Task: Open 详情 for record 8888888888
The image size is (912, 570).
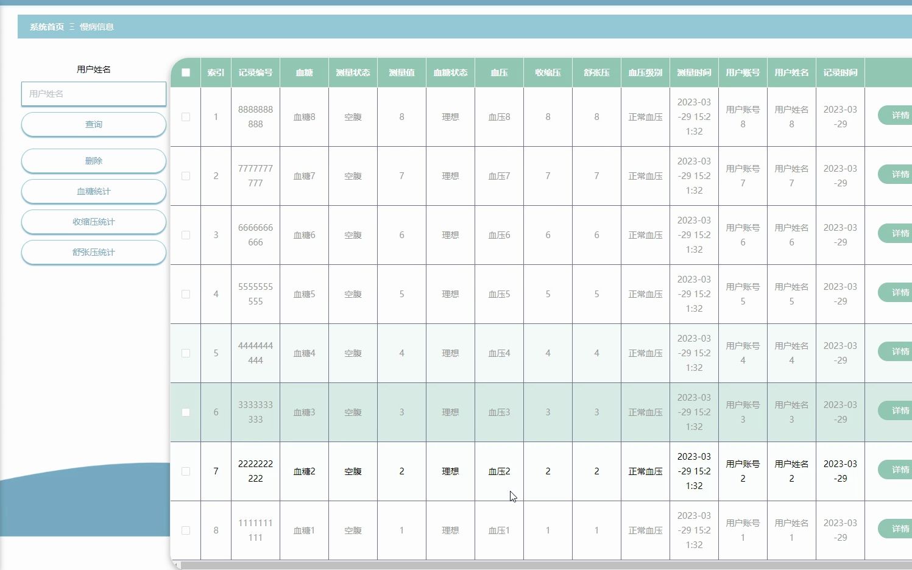Action: click(896, 115)
